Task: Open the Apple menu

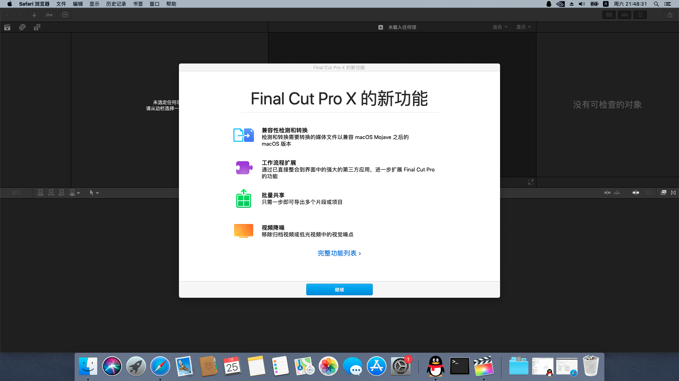Action: [x=10, y=4]
